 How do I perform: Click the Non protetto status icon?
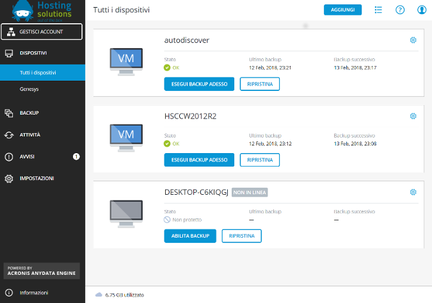coord(167,220)
